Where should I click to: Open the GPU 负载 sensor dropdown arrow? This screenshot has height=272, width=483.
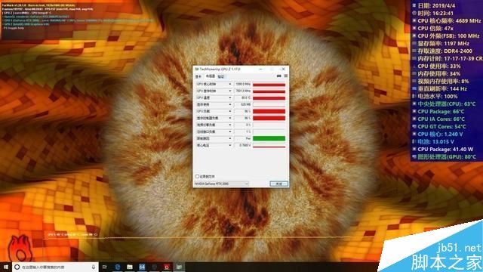[x=229, y=111]
